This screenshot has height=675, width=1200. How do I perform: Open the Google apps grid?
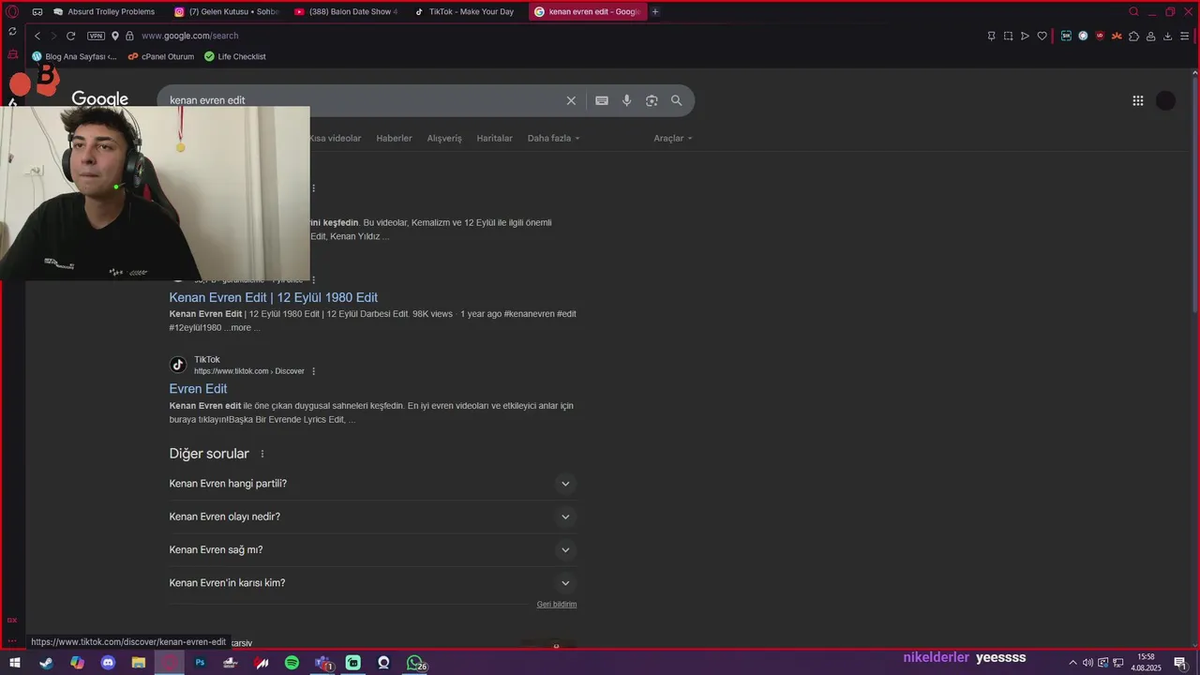1138,100
